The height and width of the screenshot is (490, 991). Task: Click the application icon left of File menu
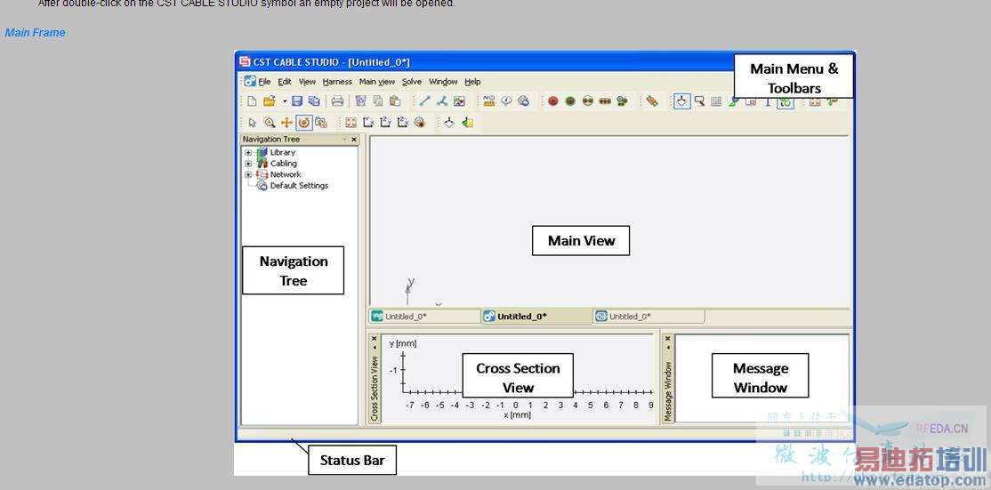tap(250, 82)
